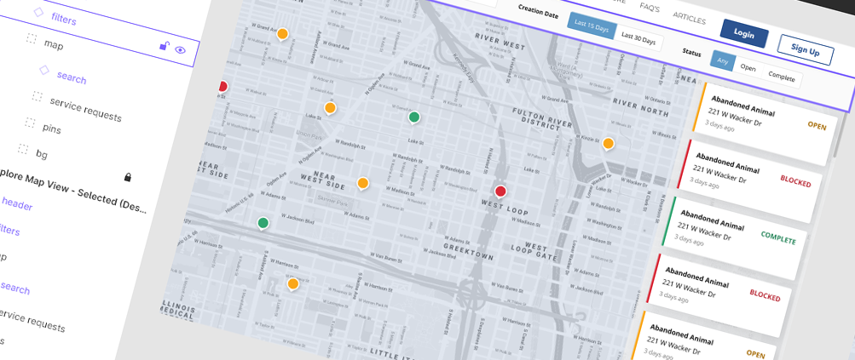Select the service requests layer under search
Viewport: 855px width, 360px height.
85,109
